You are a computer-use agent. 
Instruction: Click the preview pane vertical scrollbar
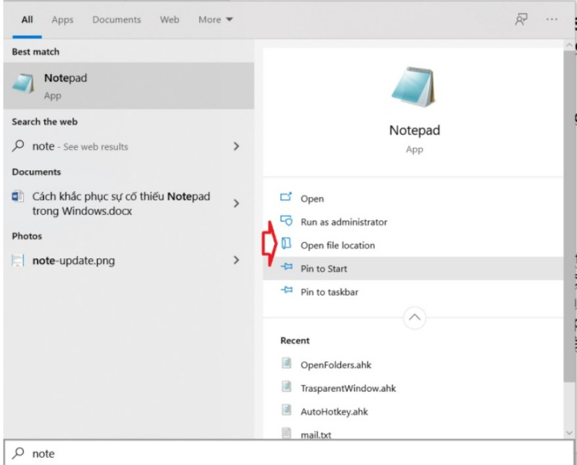(x=569, y=216)
